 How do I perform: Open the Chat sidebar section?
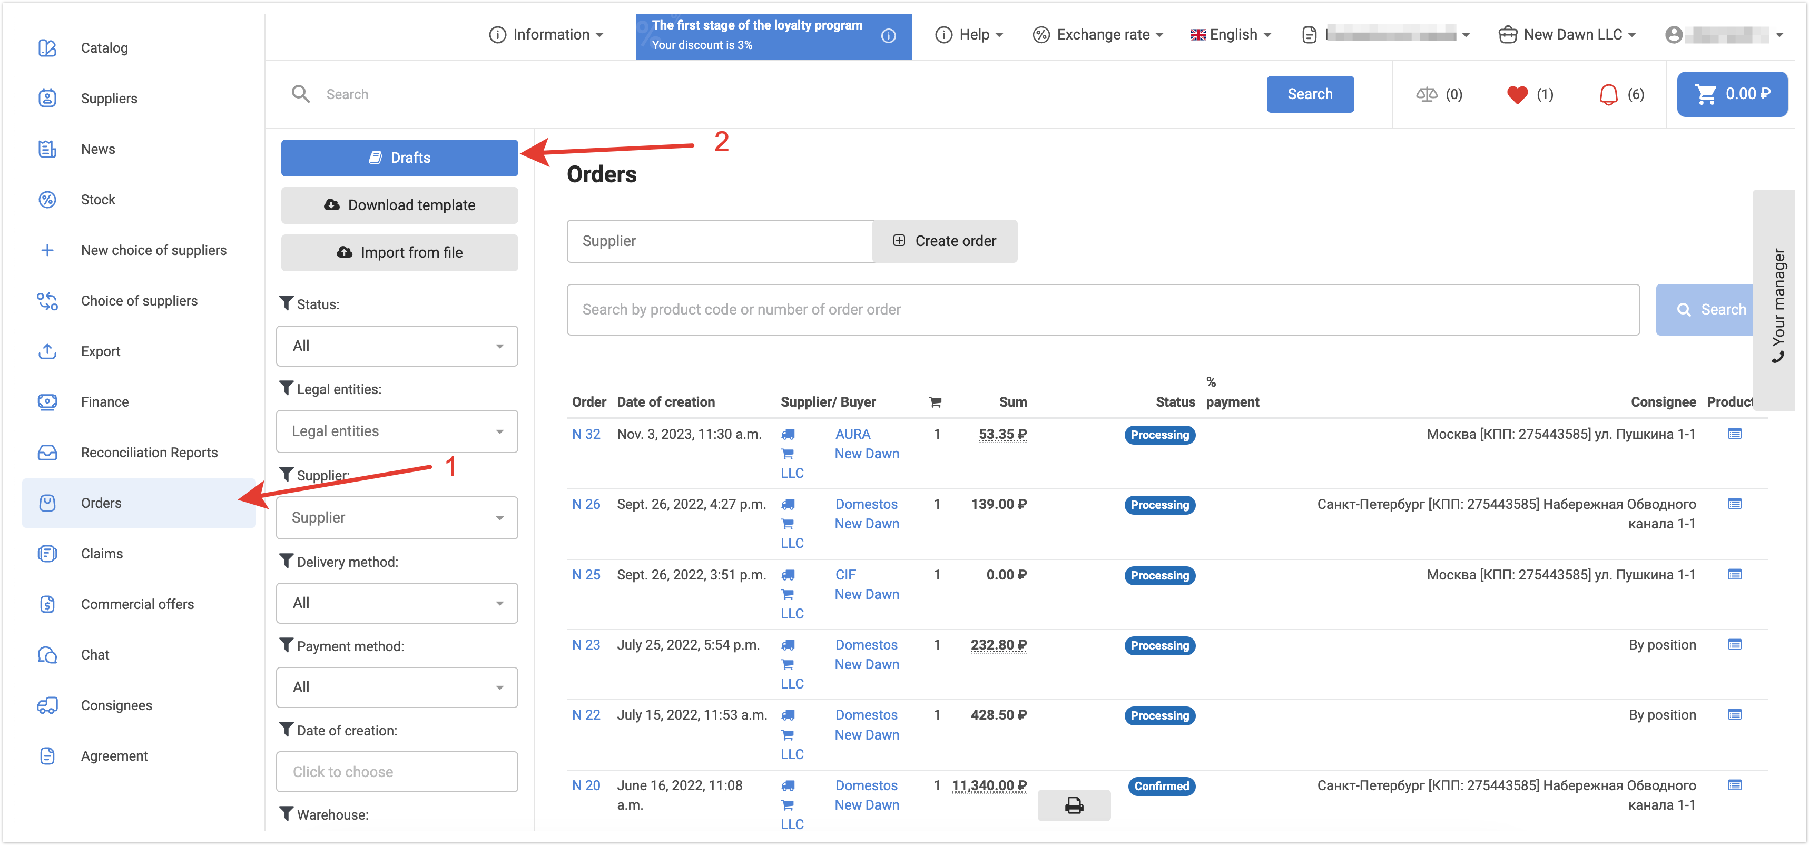95,655
